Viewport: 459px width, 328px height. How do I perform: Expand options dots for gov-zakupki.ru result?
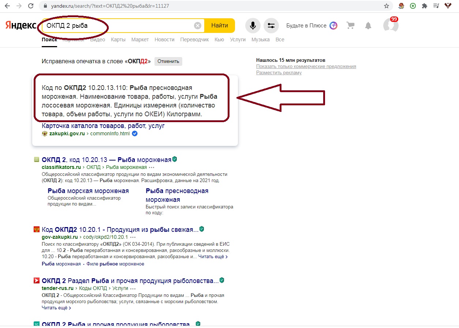click(133, 237)
